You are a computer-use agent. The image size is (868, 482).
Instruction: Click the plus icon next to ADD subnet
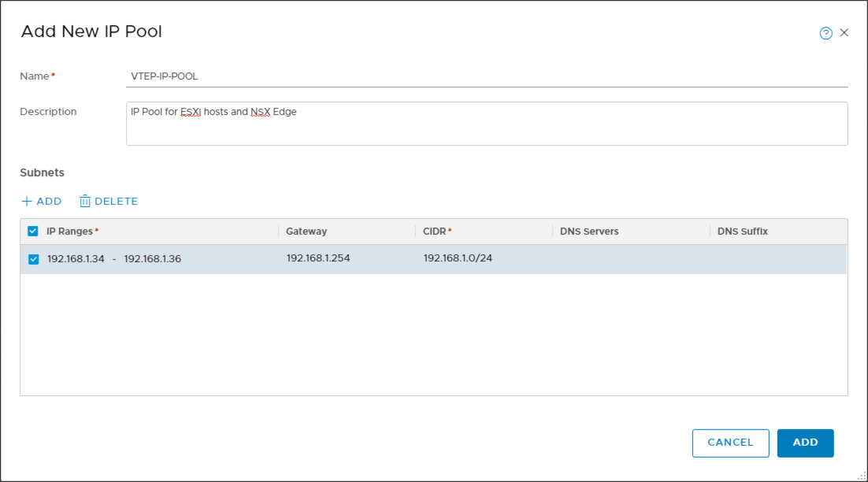[26, 201]
